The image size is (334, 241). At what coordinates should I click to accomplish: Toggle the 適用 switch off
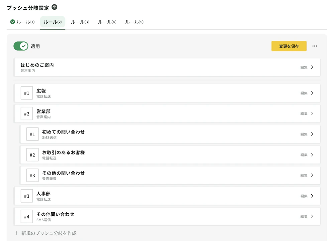pos(21,46)
